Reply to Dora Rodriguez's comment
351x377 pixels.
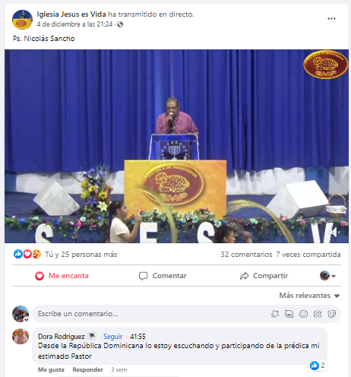[87, 369]
